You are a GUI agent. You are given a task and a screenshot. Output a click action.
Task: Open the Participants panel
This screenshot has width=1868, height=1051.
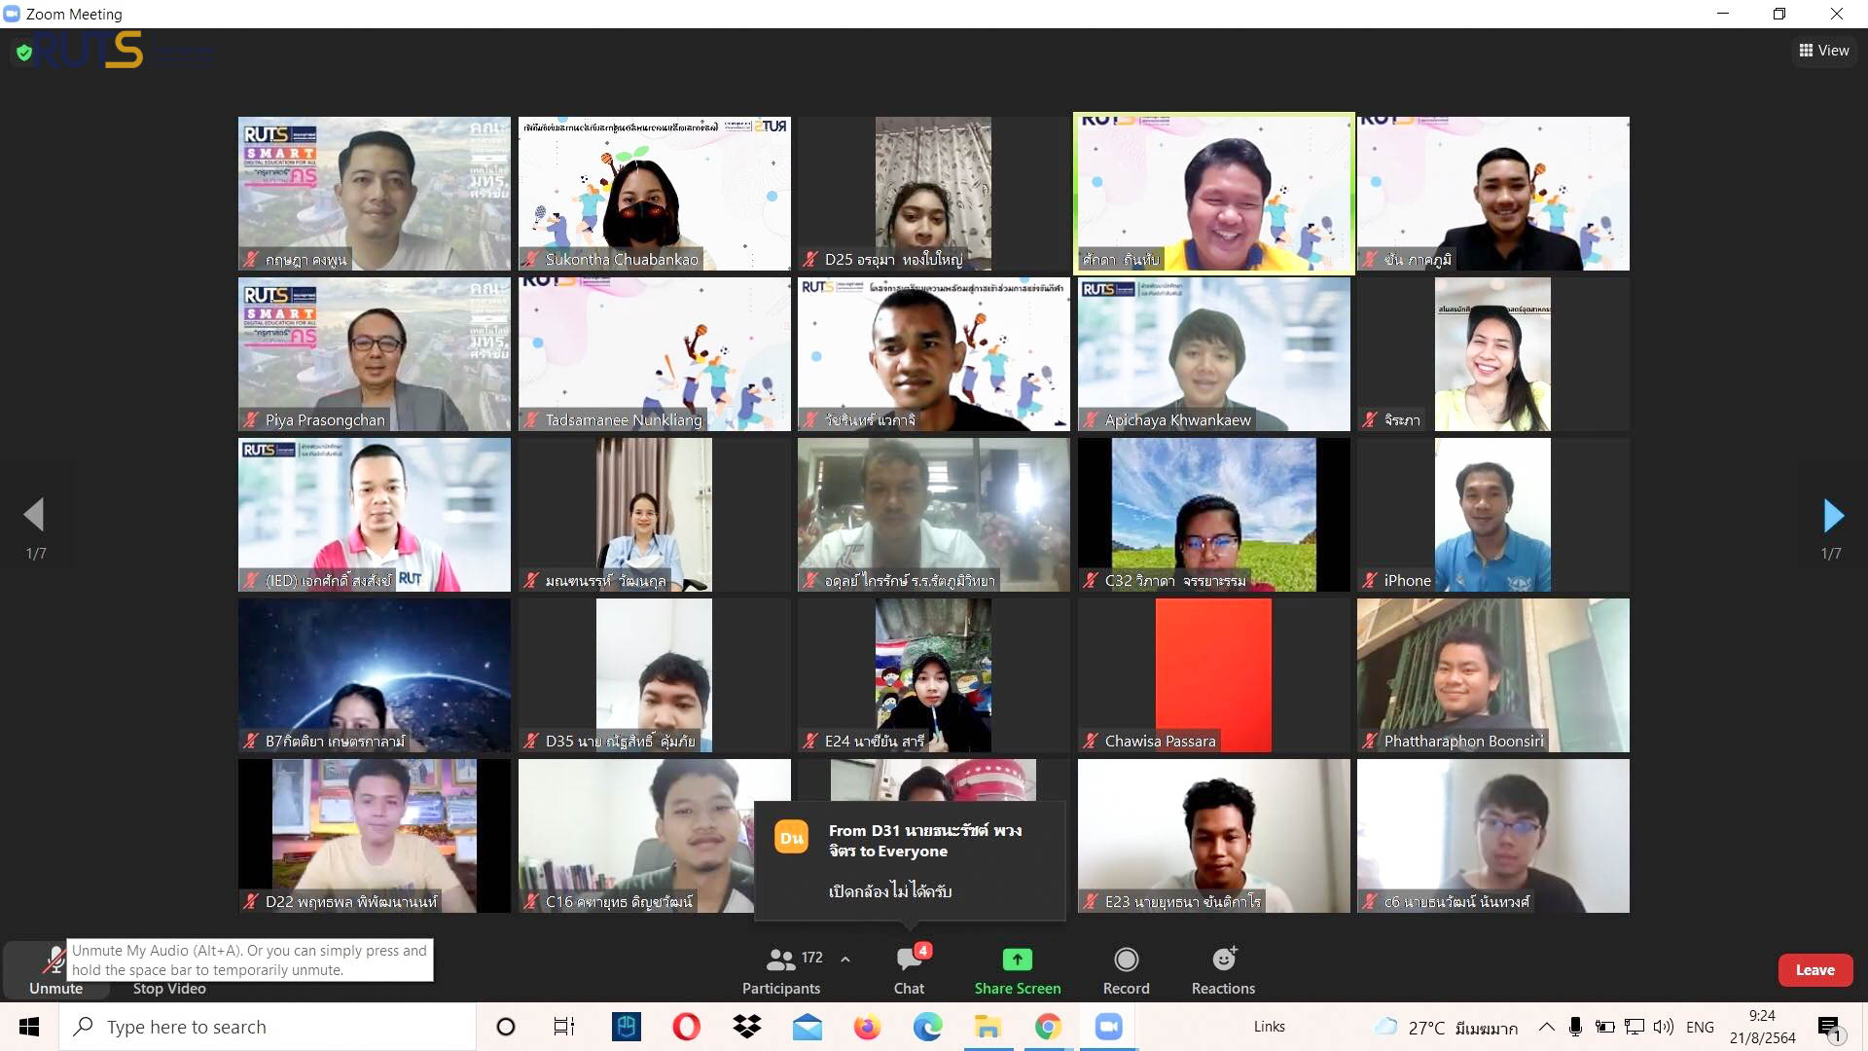[x=781, y=970]
